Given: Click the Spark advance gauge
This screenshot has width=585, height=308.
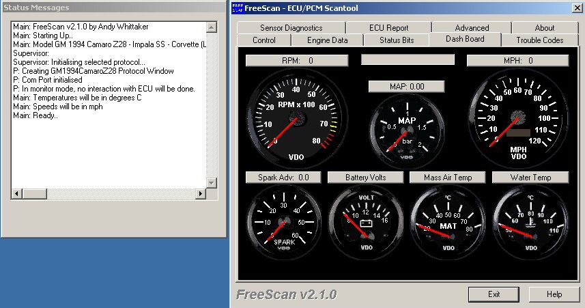Looking at the screenshot, I should pos(284,222).
